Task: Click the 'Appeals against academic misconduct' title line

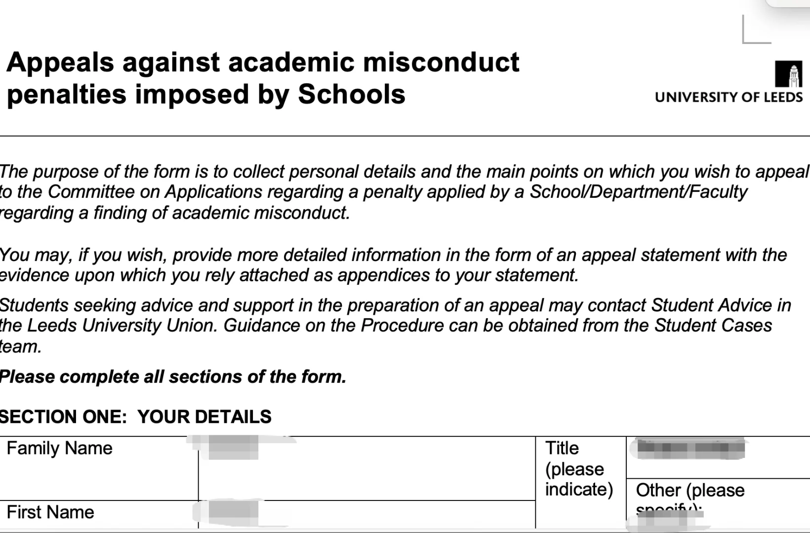Action: 263,63
